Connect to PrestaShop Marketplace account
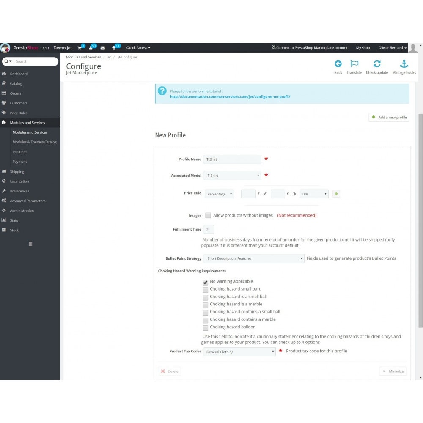Image resolution: width=423 pixels, height=423 pixels. coord(310,48)
